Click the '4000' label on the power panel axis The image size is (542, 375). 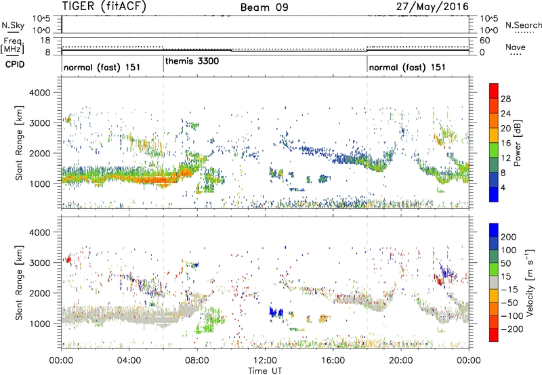point(40,93)
